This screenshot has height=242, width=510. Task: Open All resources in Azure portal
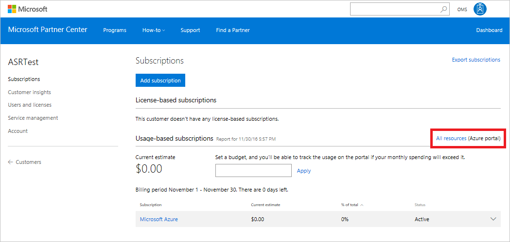click(x=451, y=138)
